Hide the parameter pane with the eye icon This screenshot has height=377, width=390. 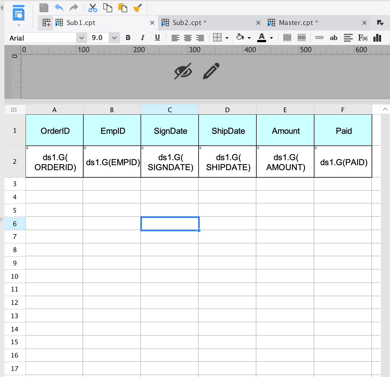[183, 71]
